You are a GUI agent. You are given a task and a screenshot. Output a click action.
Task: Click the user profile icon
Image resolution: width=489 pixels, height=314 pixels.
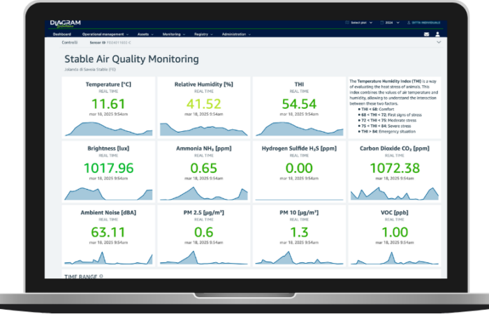tap(437, 34)
